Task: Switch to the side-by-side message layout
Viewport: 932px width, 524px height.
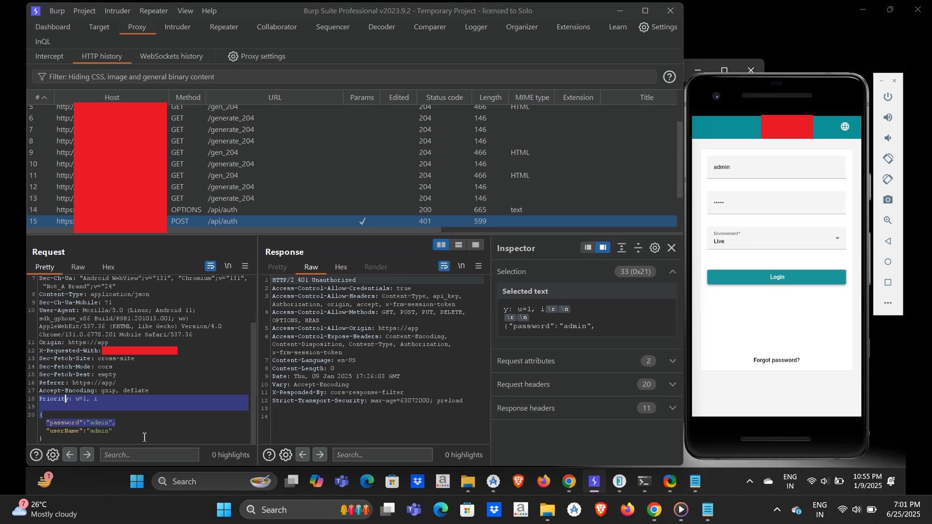Action: [441, 245]
